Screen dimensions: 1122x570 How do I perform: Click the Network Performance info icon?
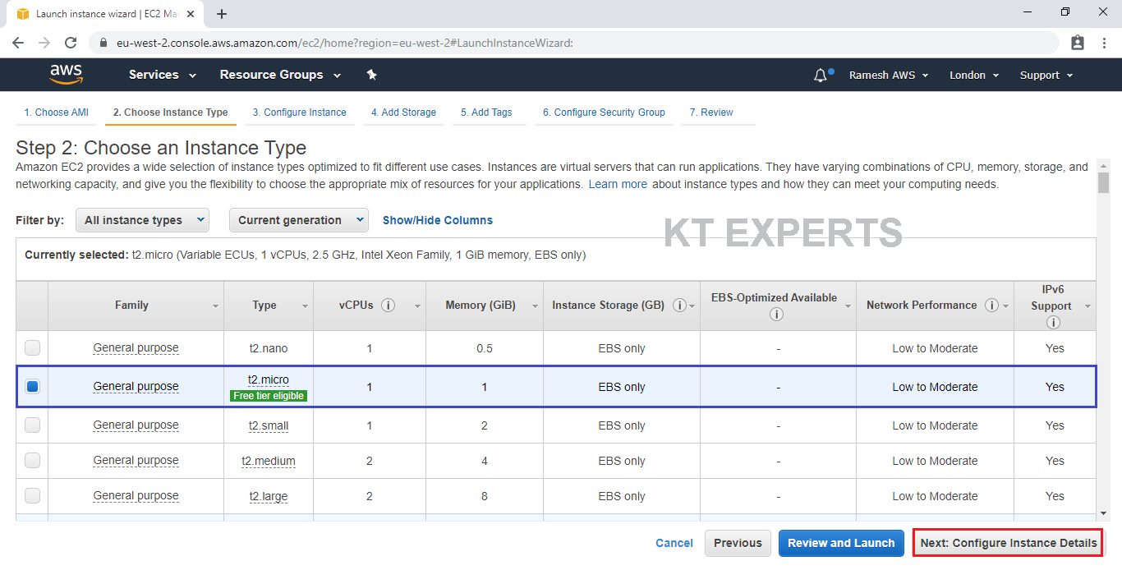[x=991, y=306]
